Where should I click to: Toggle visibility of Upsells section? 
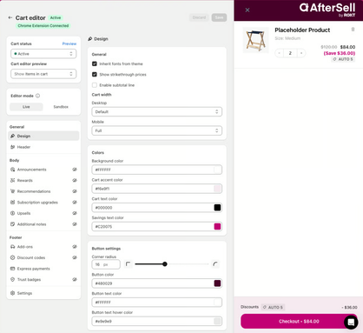click(75, 213)
